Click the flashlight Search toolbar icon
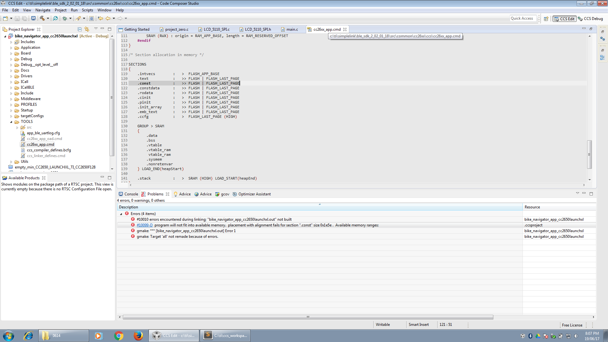The width and height of the screenshot is (608, 342). [x=78, y=18]
